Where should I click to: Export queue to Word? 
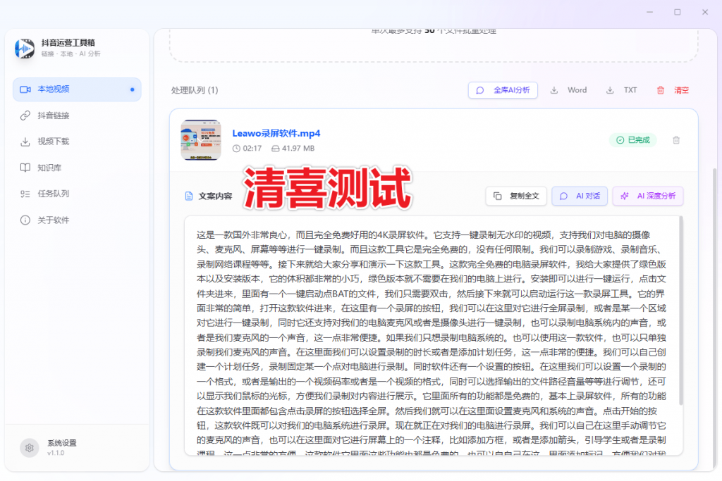(568, 90)
